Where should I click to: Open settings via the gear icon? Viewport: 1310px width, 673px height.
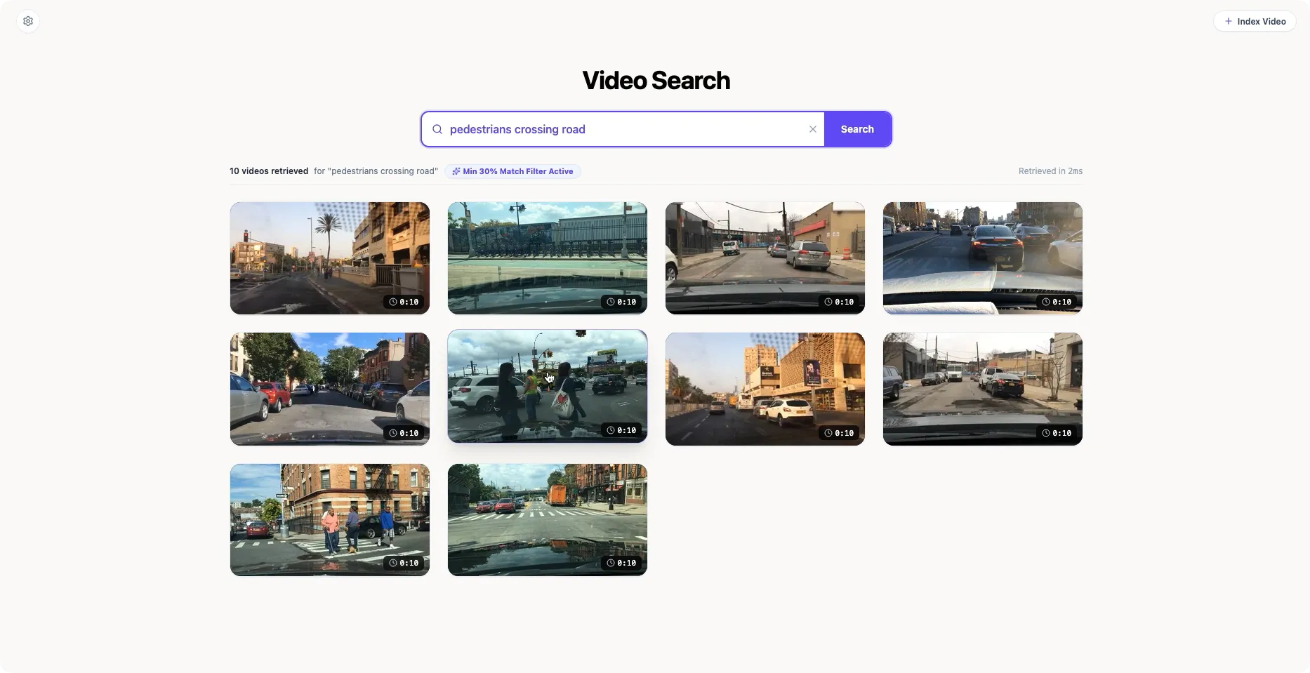(28, 21)
